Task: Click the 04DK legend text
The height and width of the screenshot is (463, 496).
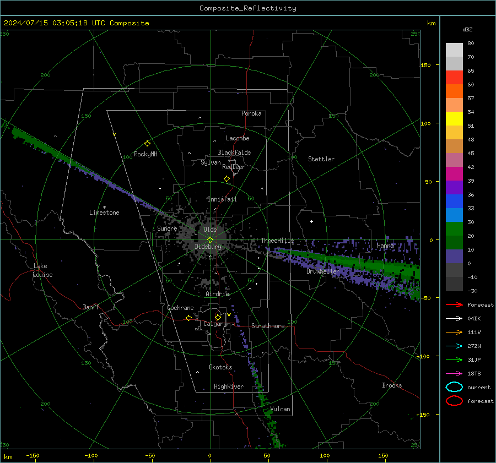Action: 474,319
